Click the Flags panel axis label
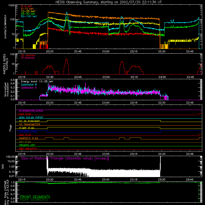Screen dimensions: 205x205 click(10, 128)
